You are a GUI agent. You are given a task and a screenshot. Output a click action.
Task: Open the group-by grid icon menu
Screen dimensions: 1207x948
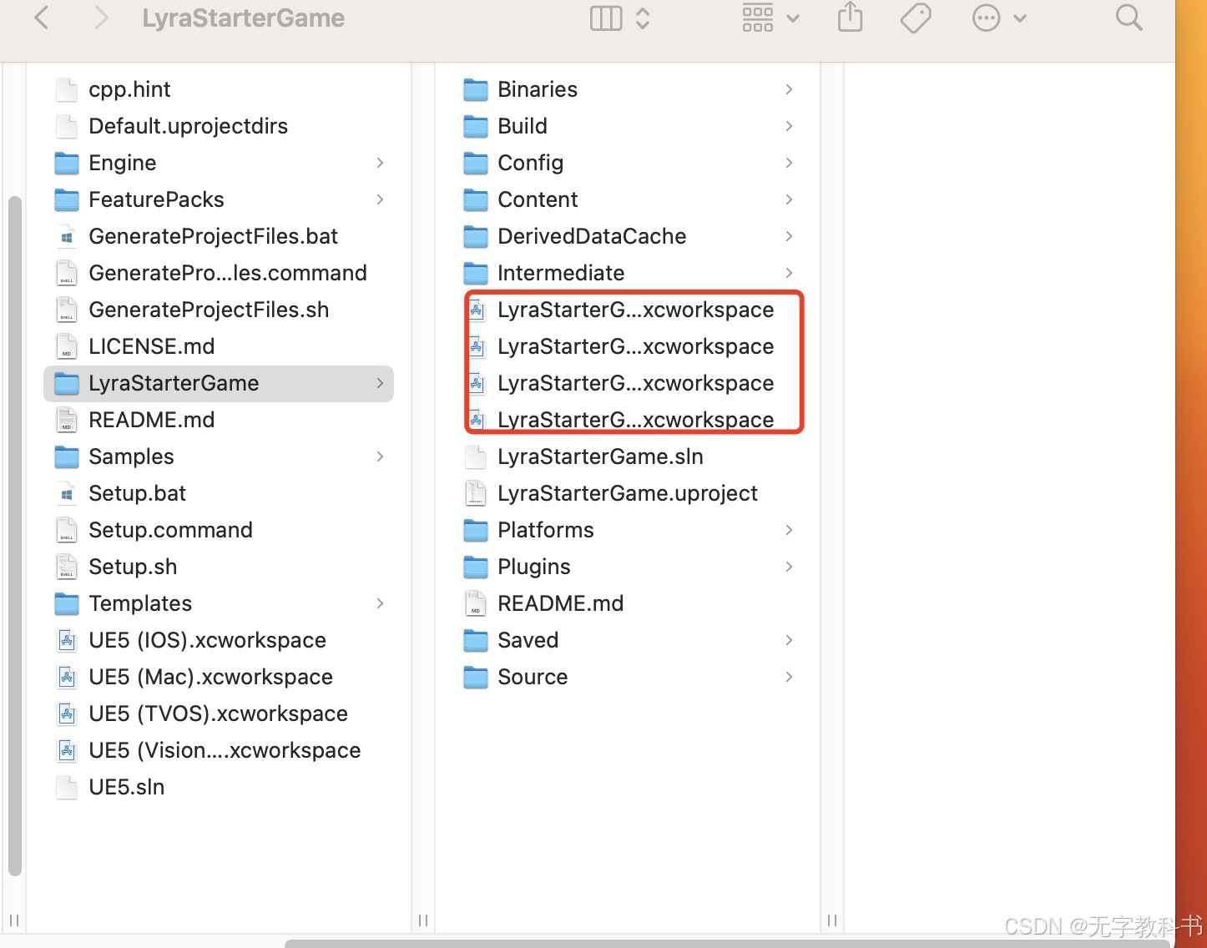(770, 18)
